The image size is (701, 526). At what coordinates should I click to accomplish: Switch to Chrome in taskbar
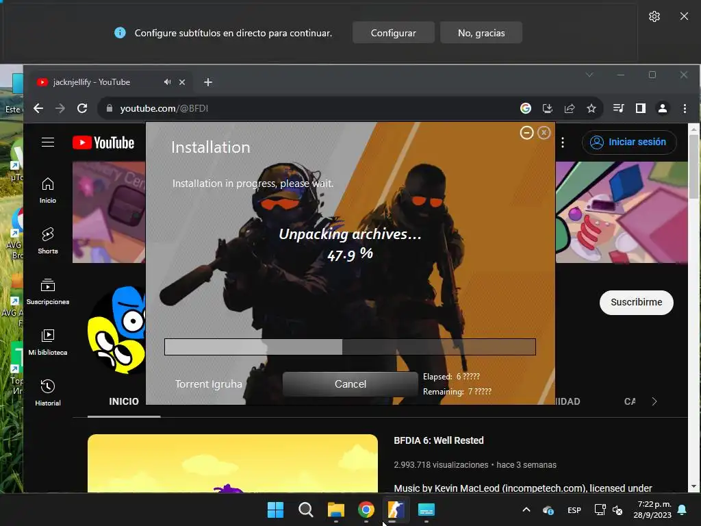coord(366,510)
